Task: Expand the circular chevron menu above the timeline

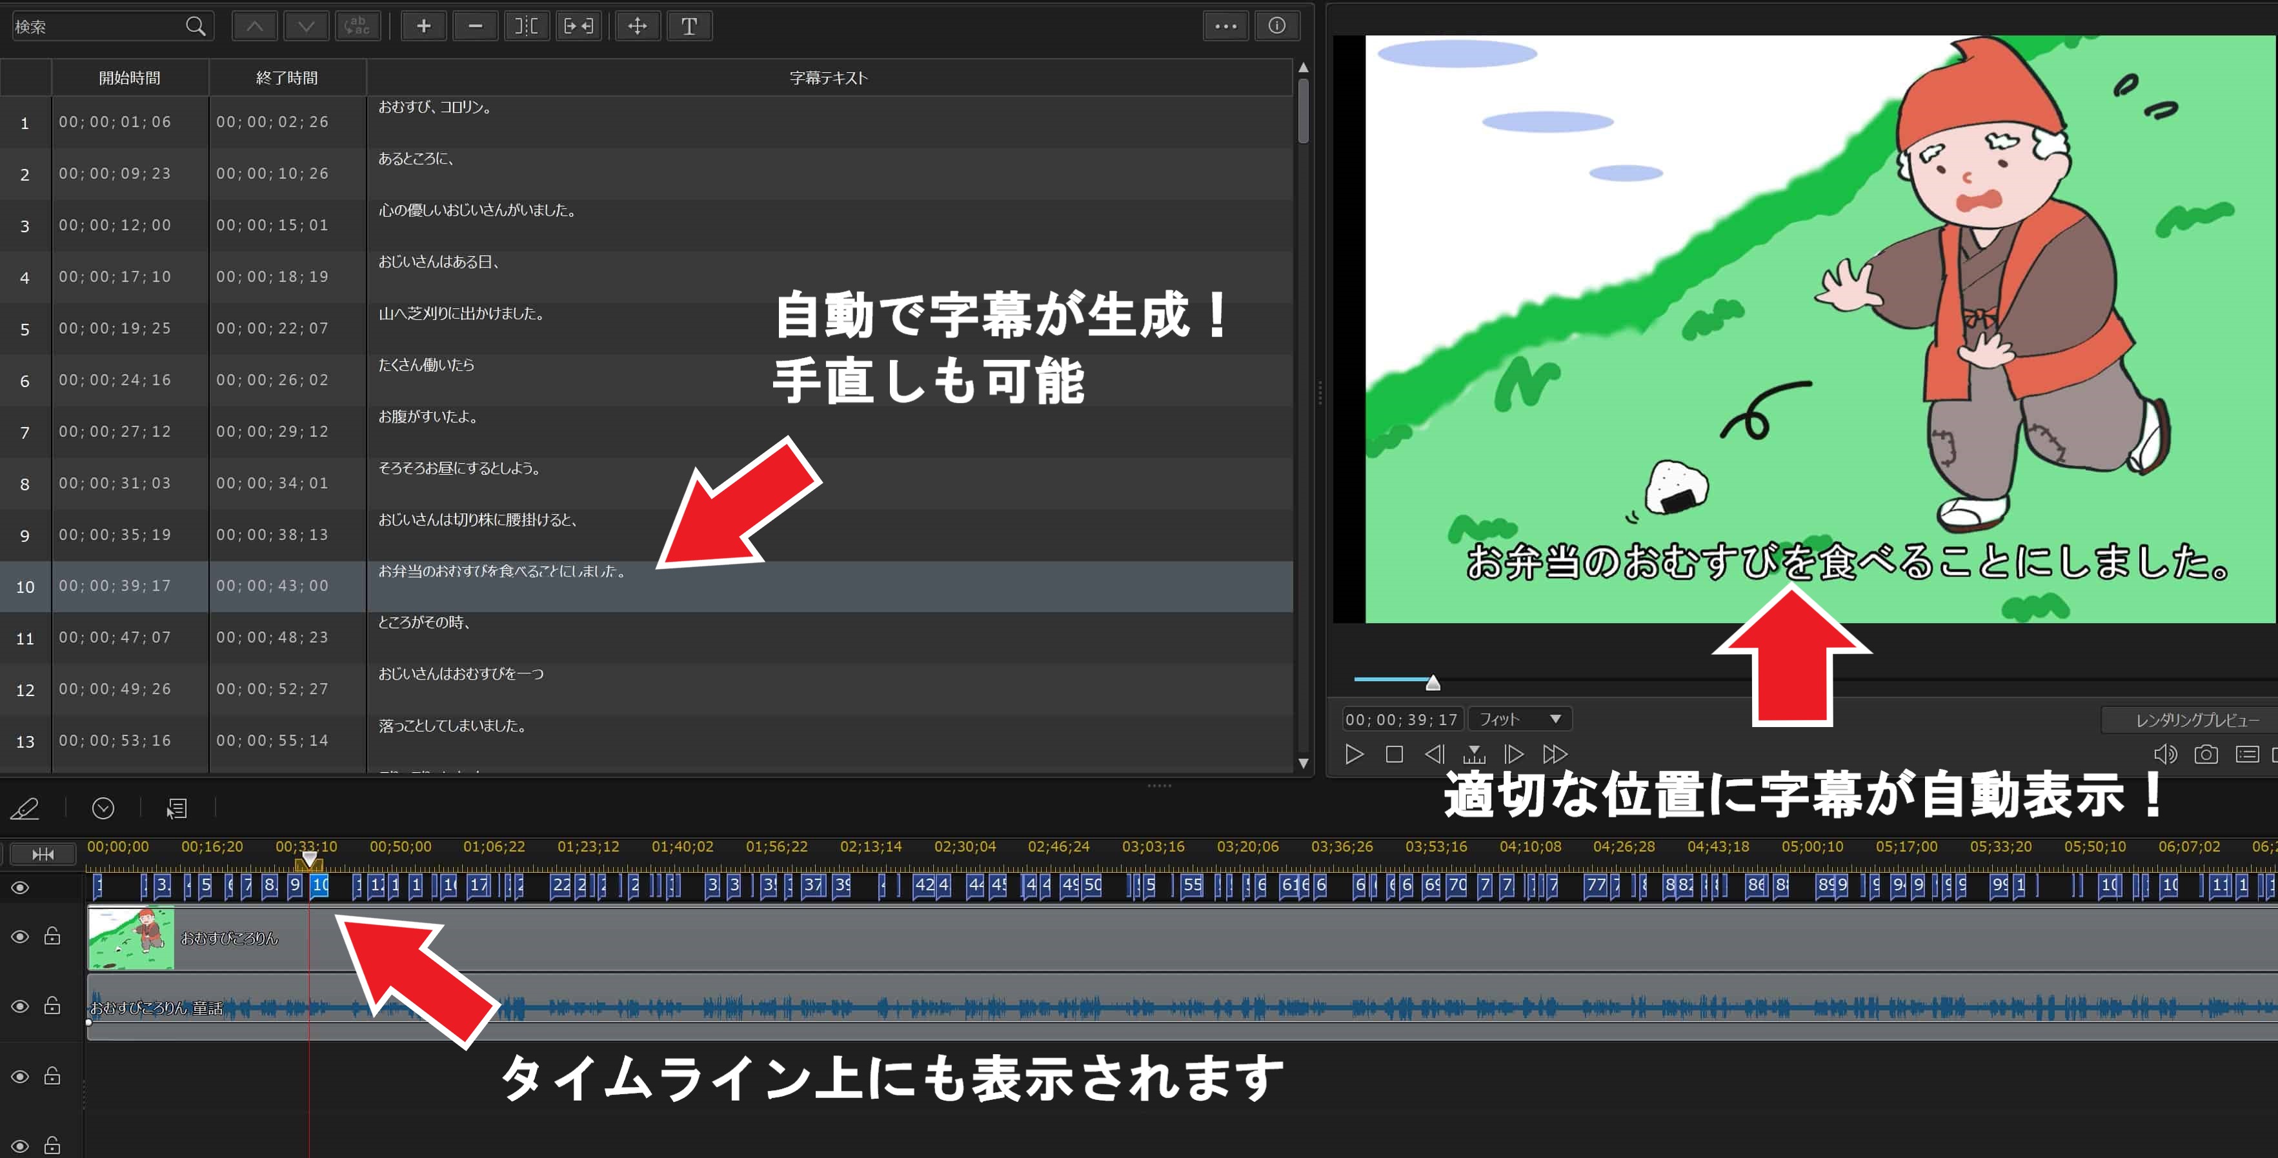Action: click(x=103, y=808)
